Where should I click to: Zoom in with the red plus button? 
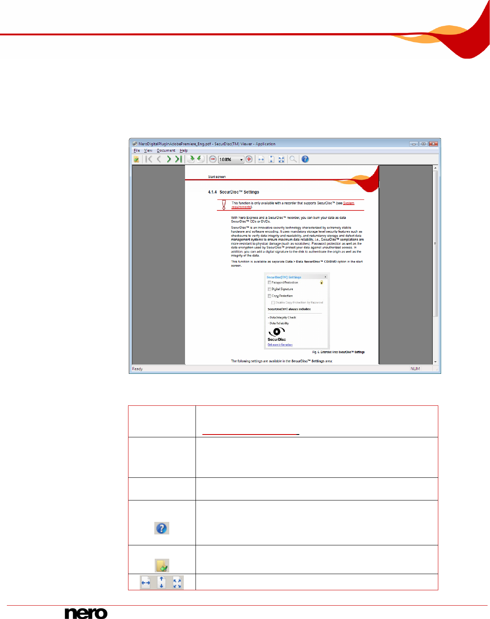[x=249, y=159]
